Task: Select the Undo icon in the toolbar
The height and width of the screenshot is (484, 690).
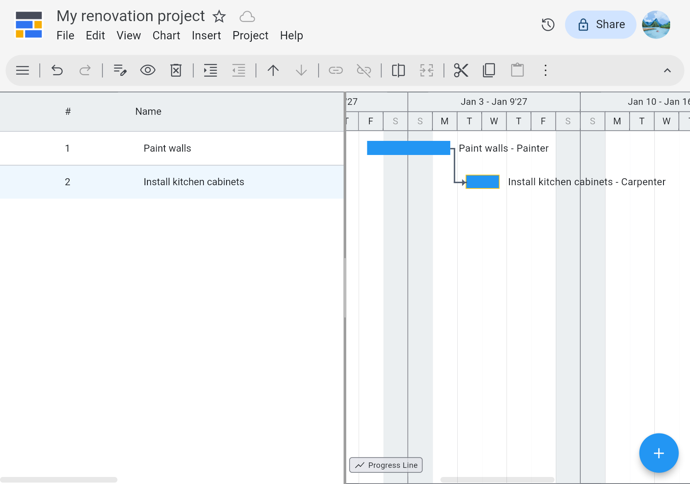Action: (57, 70)
